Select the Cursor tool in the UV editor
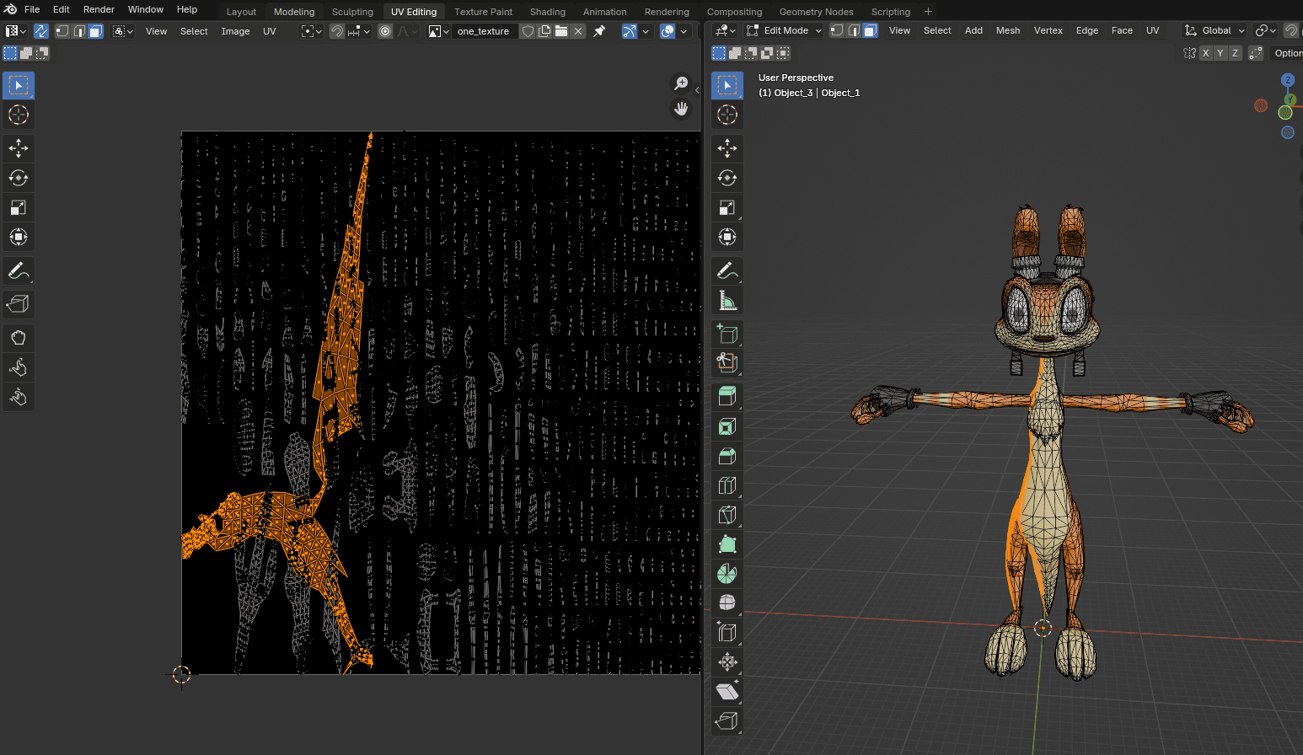This screenshot has height=755, width=1303. [19, 115]
